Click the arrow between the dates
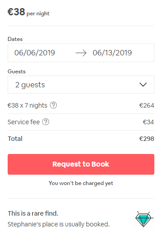Viewport: 162px width, 235px height. 81,53
